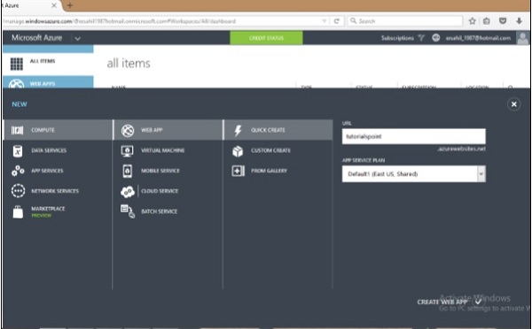Screen dimensions: 532x329
Task: Open browser downloads arrow icon
Action: point(519,21)
